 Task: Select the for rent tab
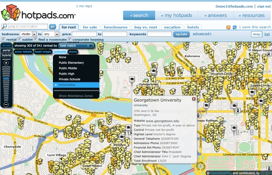point(69,27)
